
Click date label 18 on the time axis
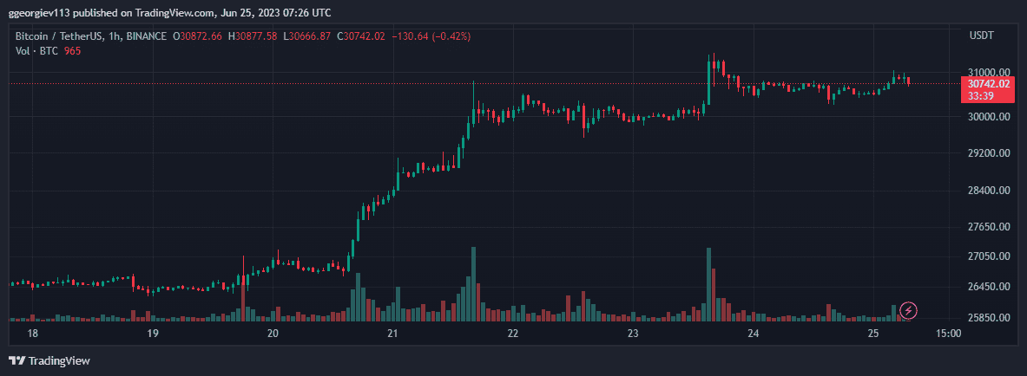(33, 334)
